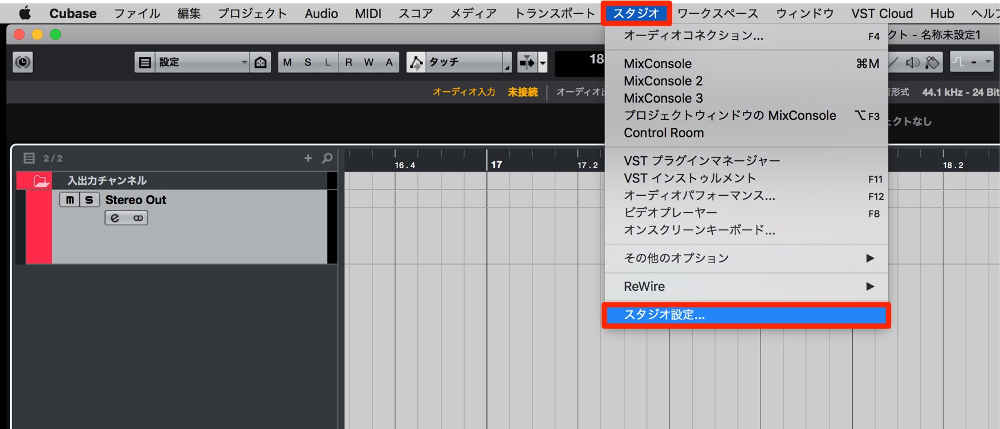Open the メディア menu

pyautogui.click(x=473, y=13)
